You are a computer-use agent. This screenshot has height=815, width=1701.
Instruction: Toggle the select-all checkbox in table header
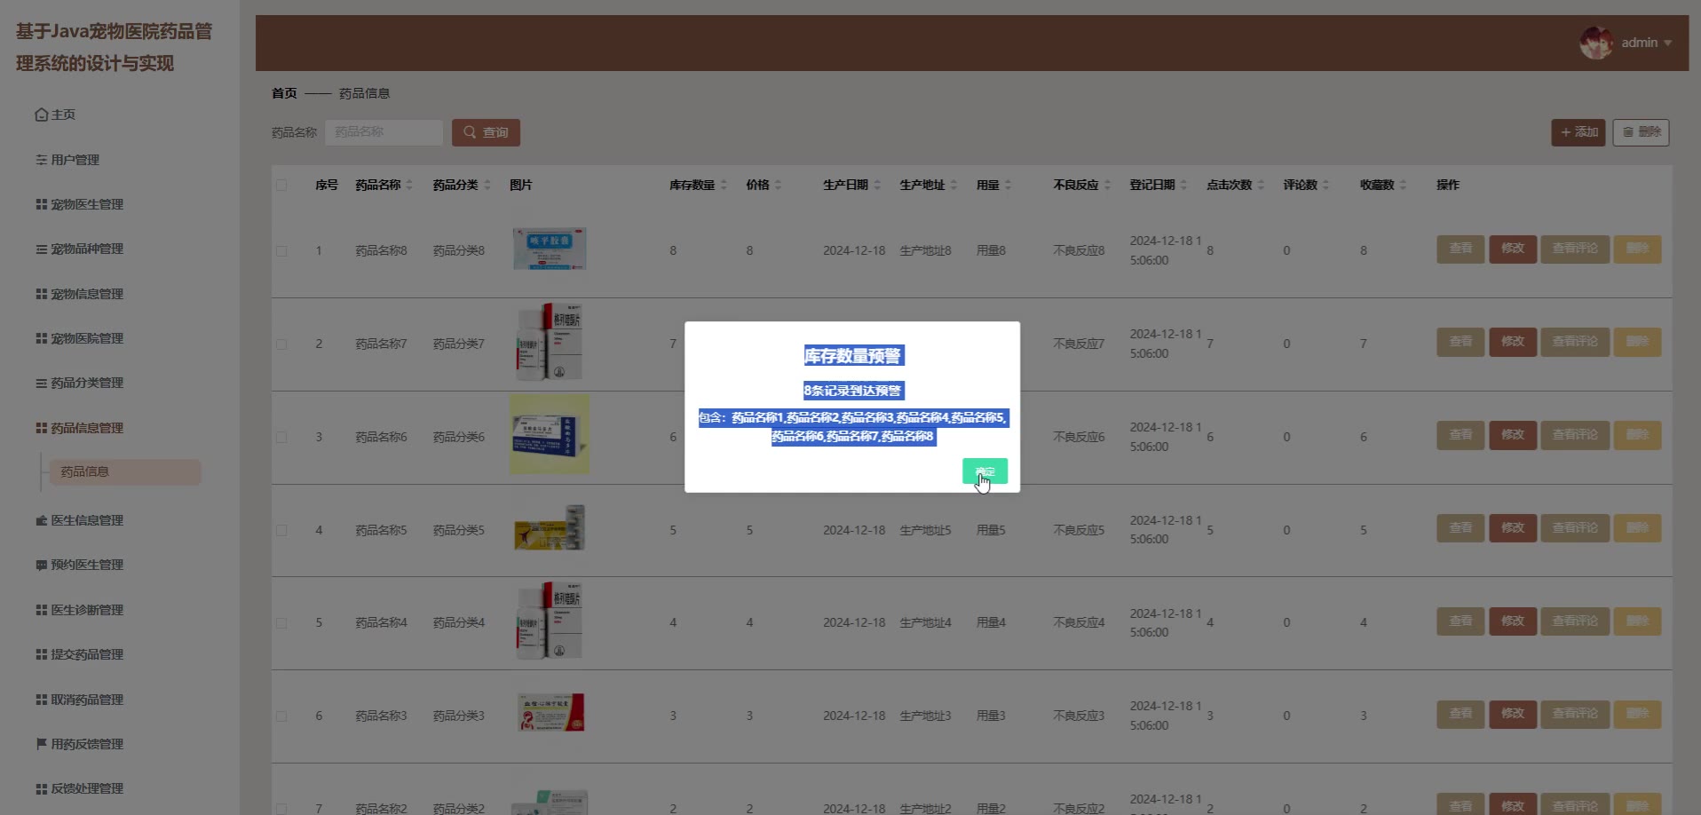[x=281, y=185]
